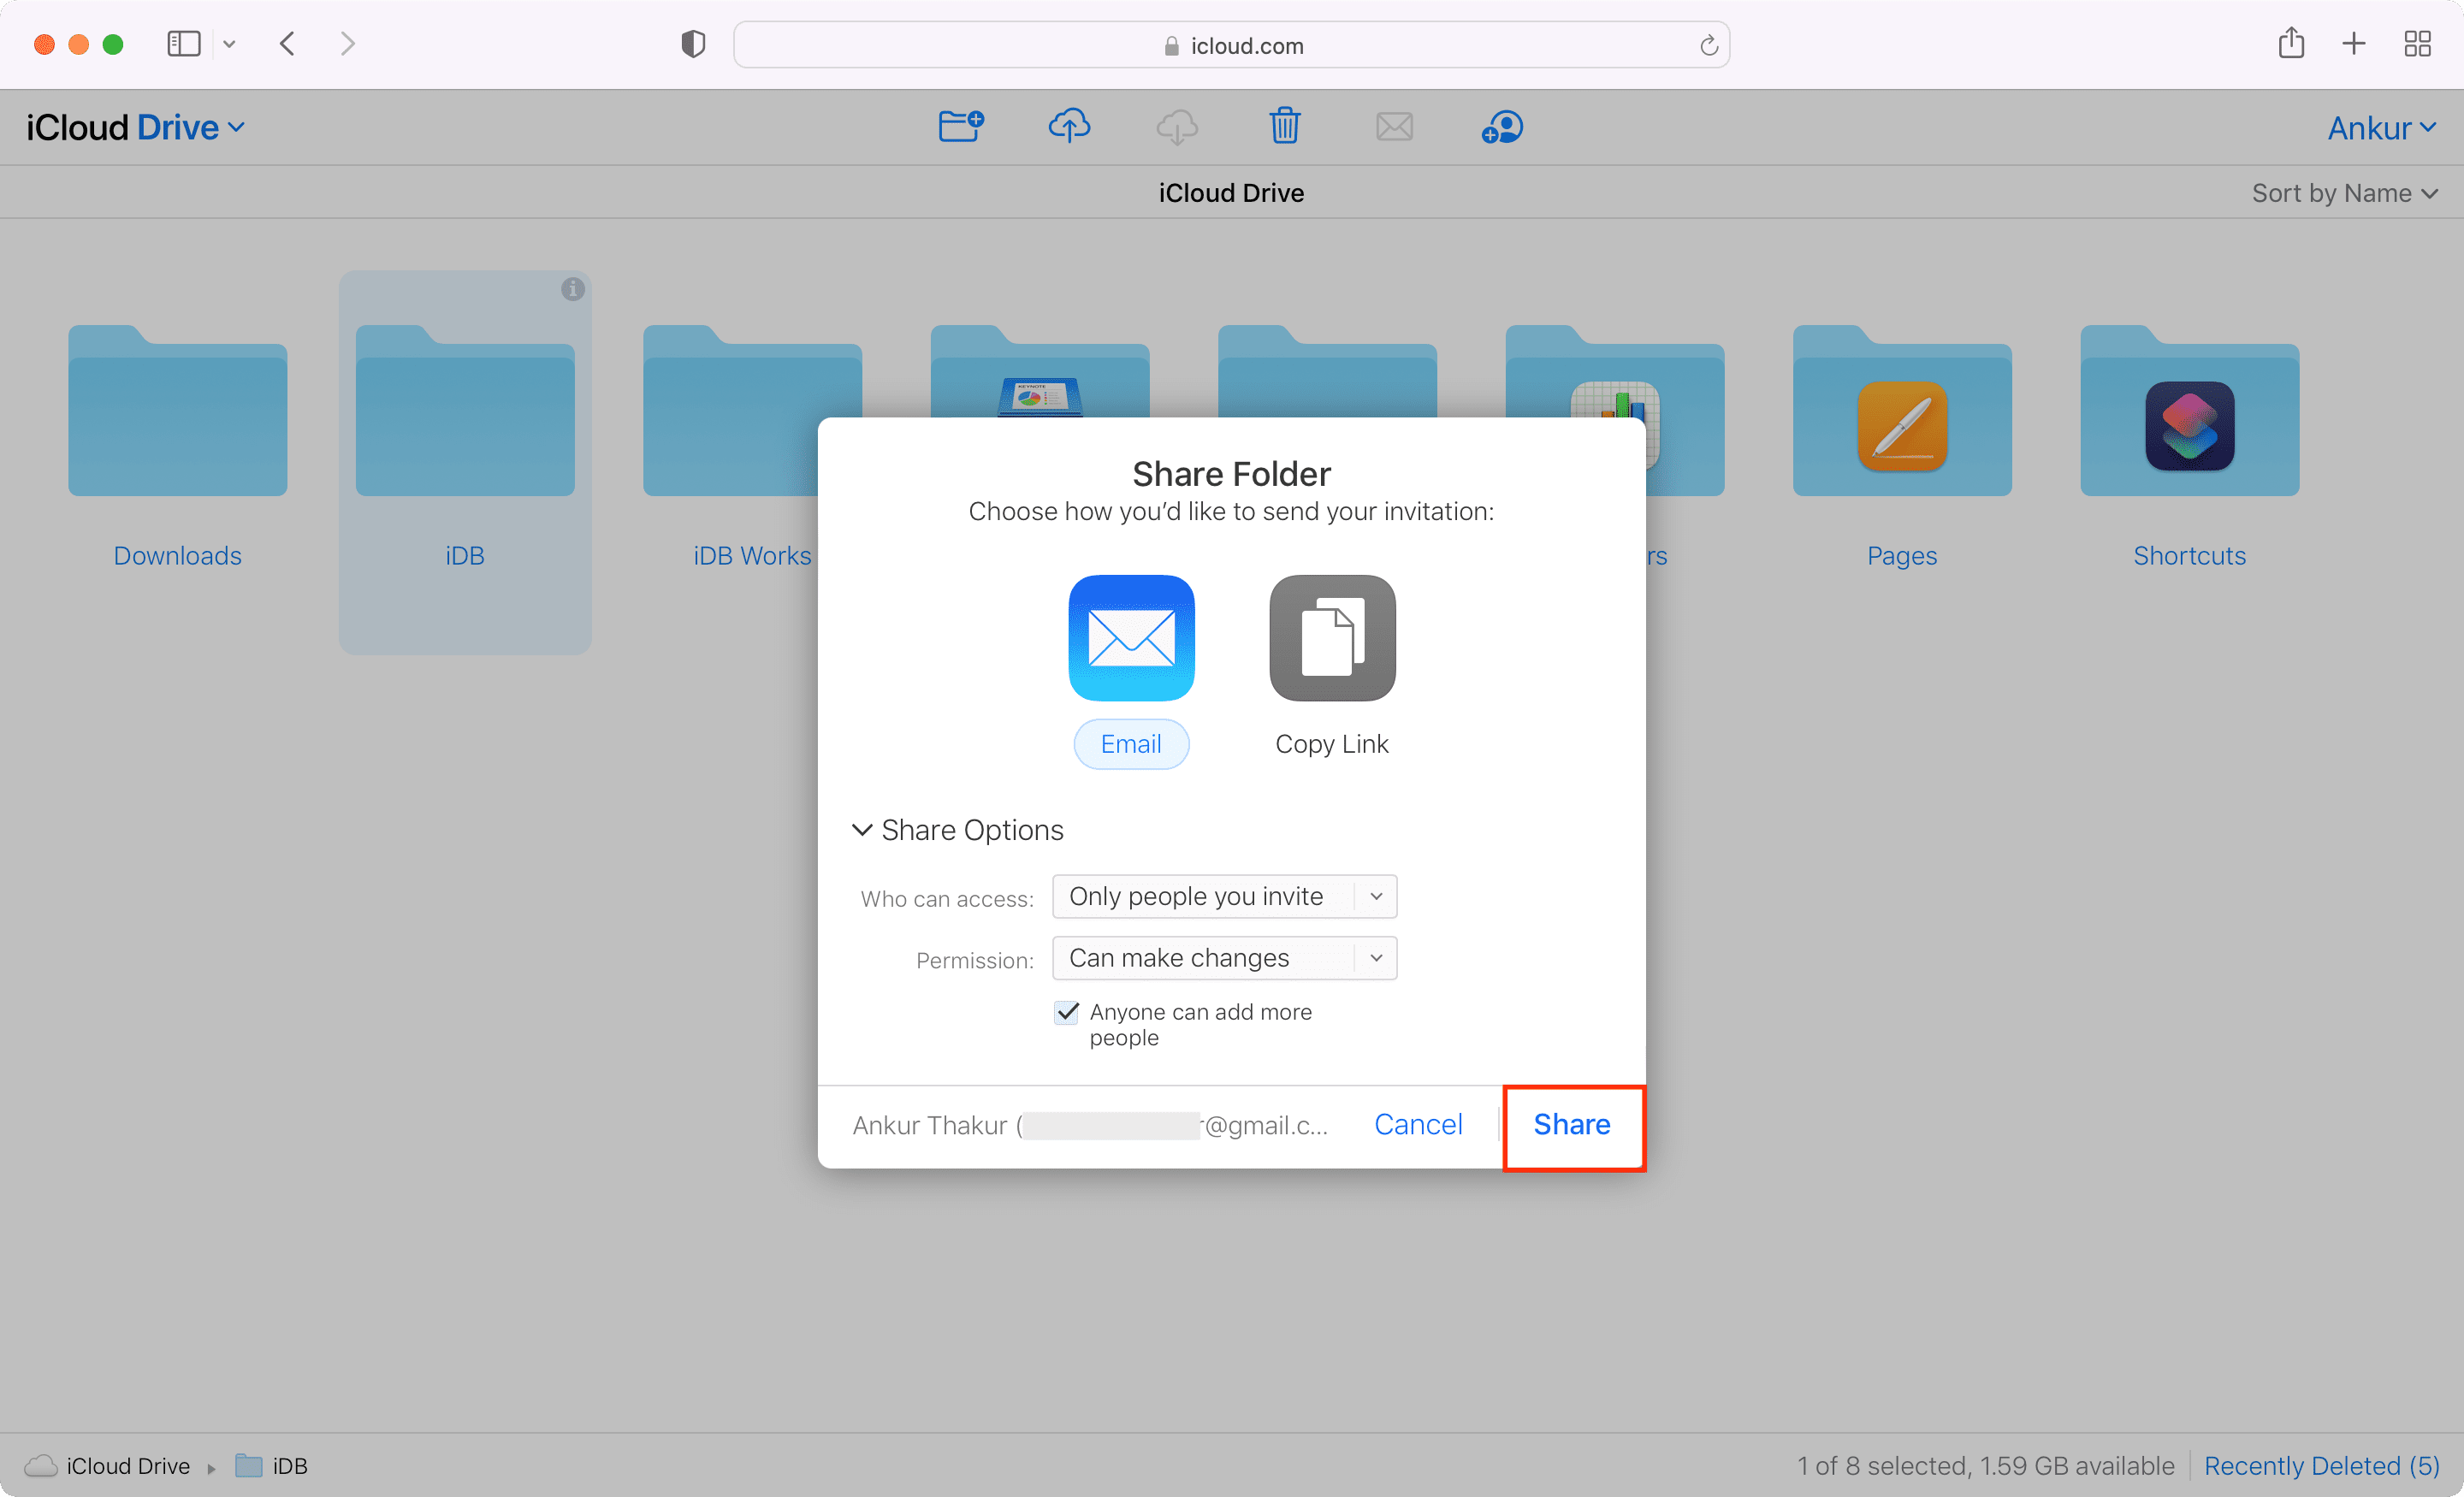Click the Email envelope toolbar icon

tap(1394, 127)
